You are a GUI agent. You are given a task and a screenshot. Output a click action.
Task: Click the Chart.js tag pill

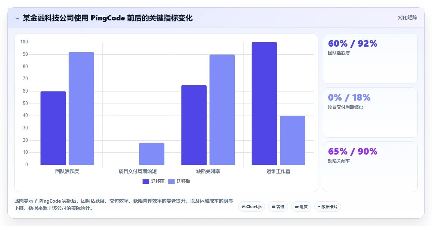(x=252, y=207)
